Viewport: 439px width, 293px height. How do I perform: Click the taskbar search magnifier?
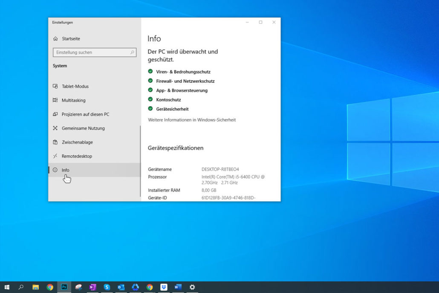(21, 287)
